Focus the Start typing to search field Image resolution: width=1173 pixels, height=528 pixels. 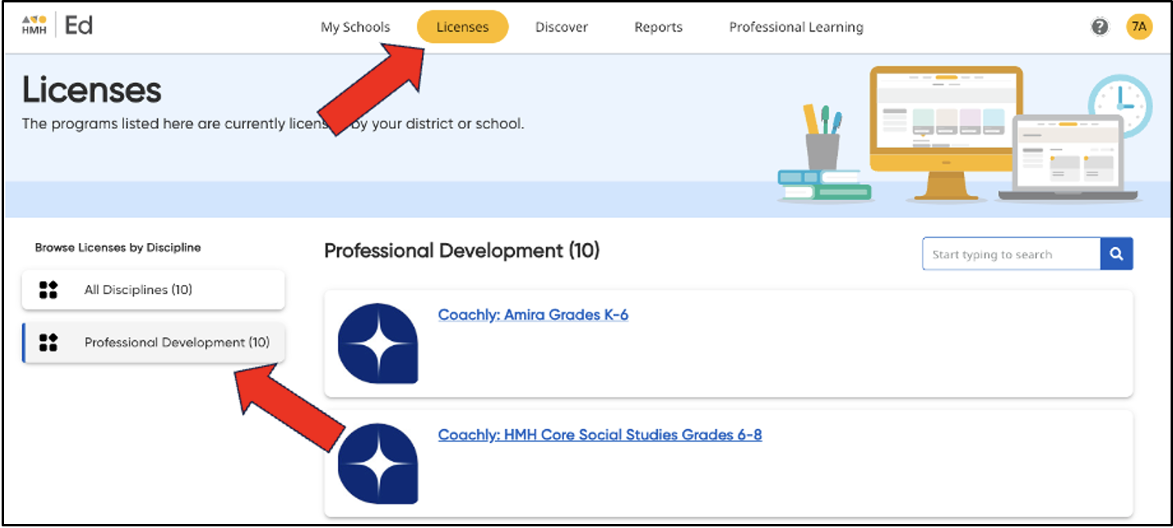click(x=1011, y=254)
